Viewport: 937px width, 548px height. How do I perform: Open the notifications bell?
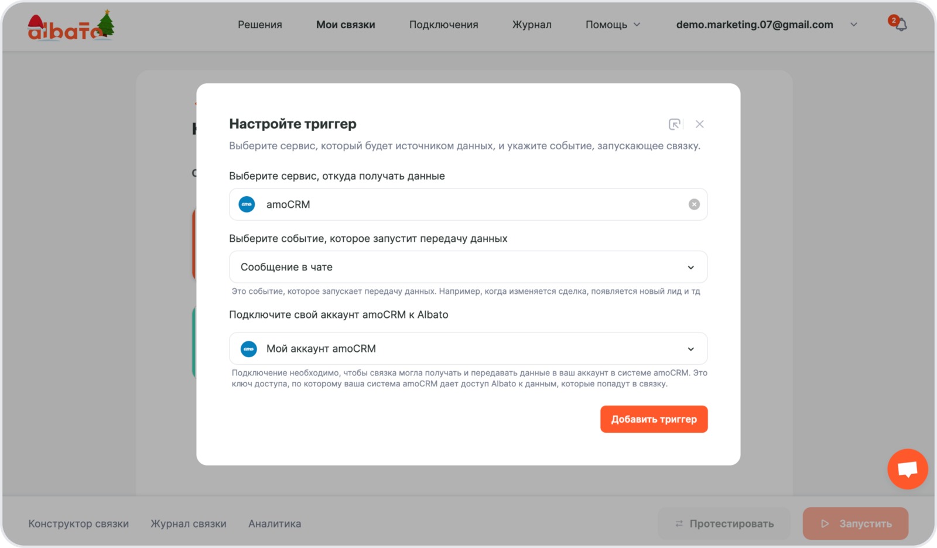(x=900, y=25)
